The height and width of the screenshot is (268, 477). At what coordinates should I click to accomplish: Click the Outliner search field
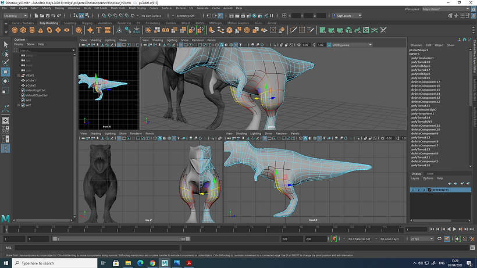coord(47,51)
